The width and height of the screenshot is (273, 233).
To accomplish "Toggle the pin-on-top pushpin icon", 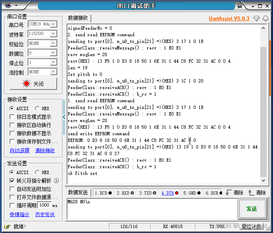I will click(x=239, y=6).
